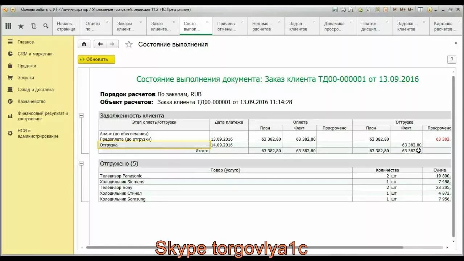Click the horizontal report scrollbar
The height and width of the screenshot is (261, 464).
coord(244,248)
